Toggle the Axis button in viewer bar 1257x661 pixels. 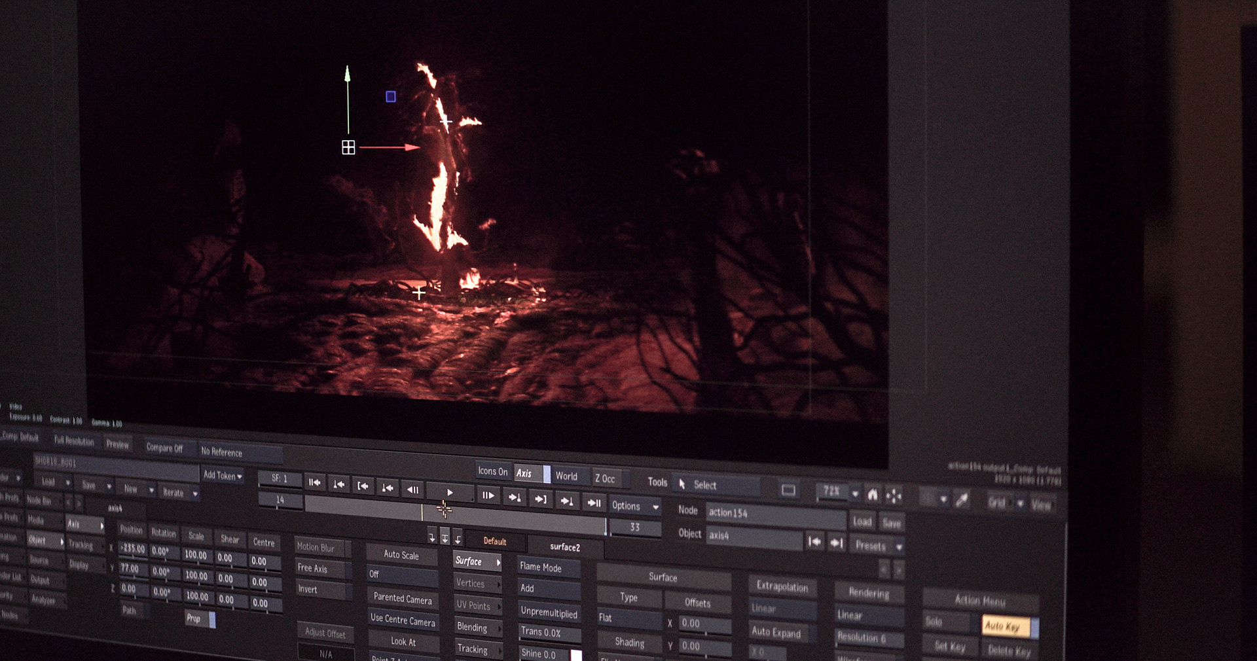(532, 473)
